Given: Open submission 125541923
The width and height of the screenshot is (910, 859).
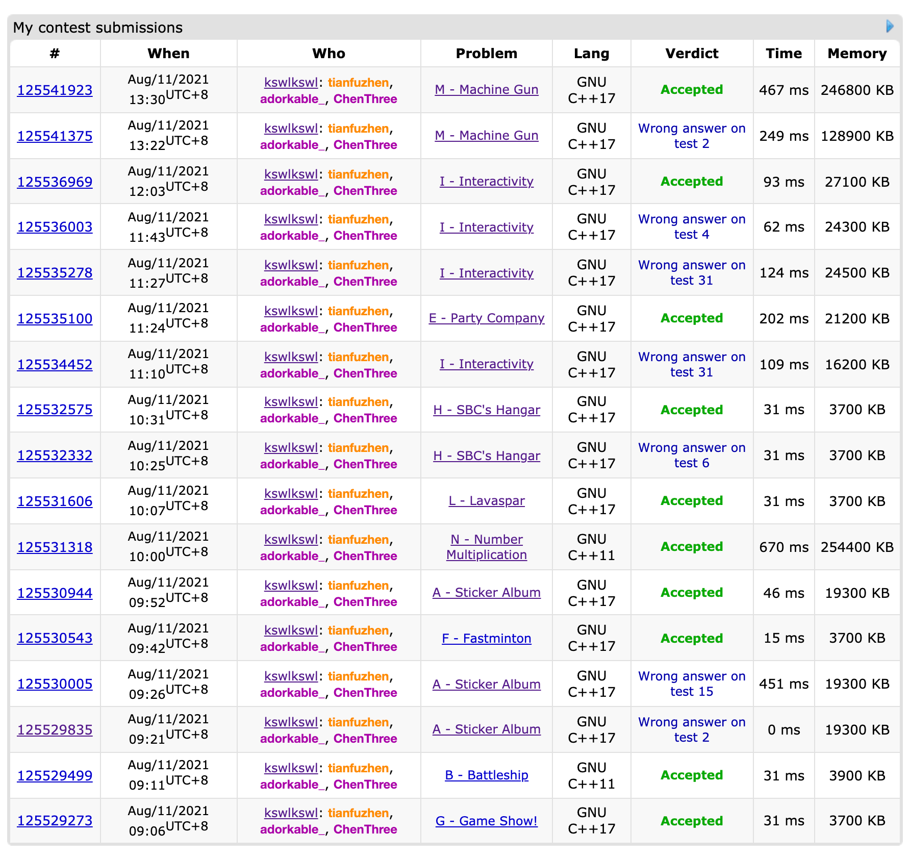Looking at the screenshot, I should 55,90.
